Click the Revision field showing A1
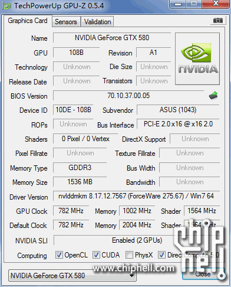Screen dimensions: 231x287 (x=153, y=53)
